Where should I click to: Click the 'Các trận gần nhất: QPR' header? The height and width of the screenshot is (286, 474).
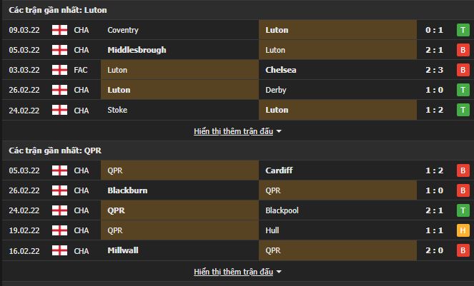tap(48, 150)
